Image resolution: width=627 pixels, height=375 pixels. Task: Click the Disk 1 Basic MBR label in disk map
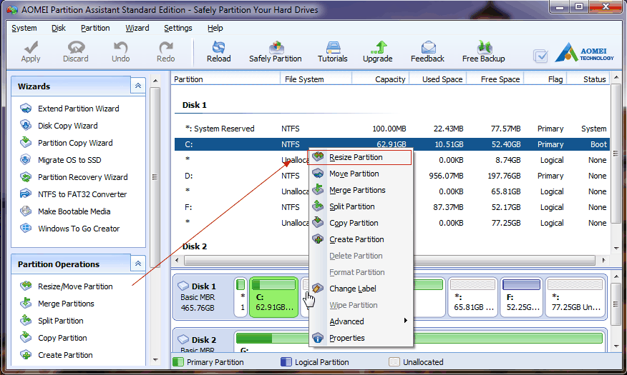[x=203, y=297]
